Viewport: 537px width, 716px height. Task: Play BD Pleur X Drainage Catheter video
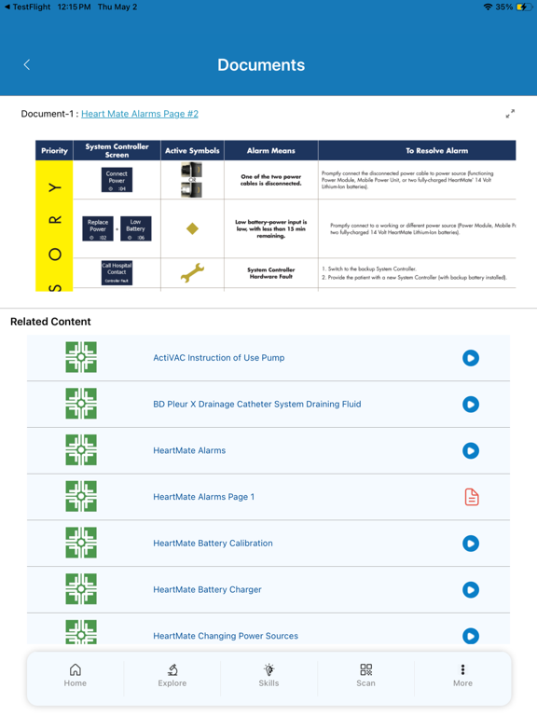pos(471,404)
